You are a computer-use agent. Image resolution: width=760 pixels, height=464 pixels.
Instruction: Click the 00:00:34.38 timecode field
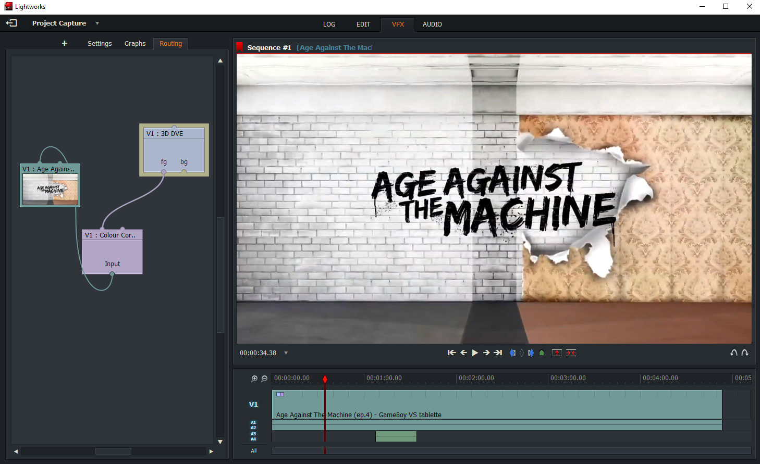(x=258, y=353)
